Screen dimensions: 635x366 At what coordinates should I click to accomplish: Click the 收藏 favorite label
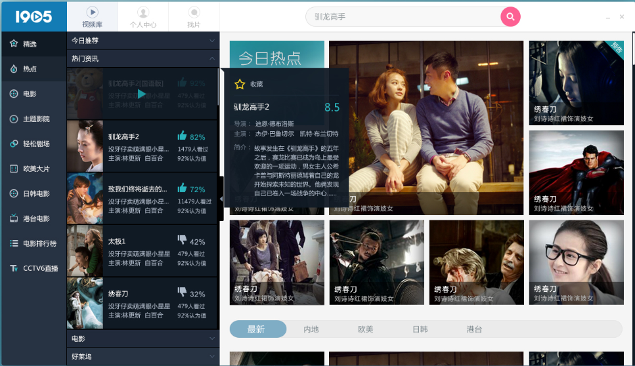[x=256, y=84]
